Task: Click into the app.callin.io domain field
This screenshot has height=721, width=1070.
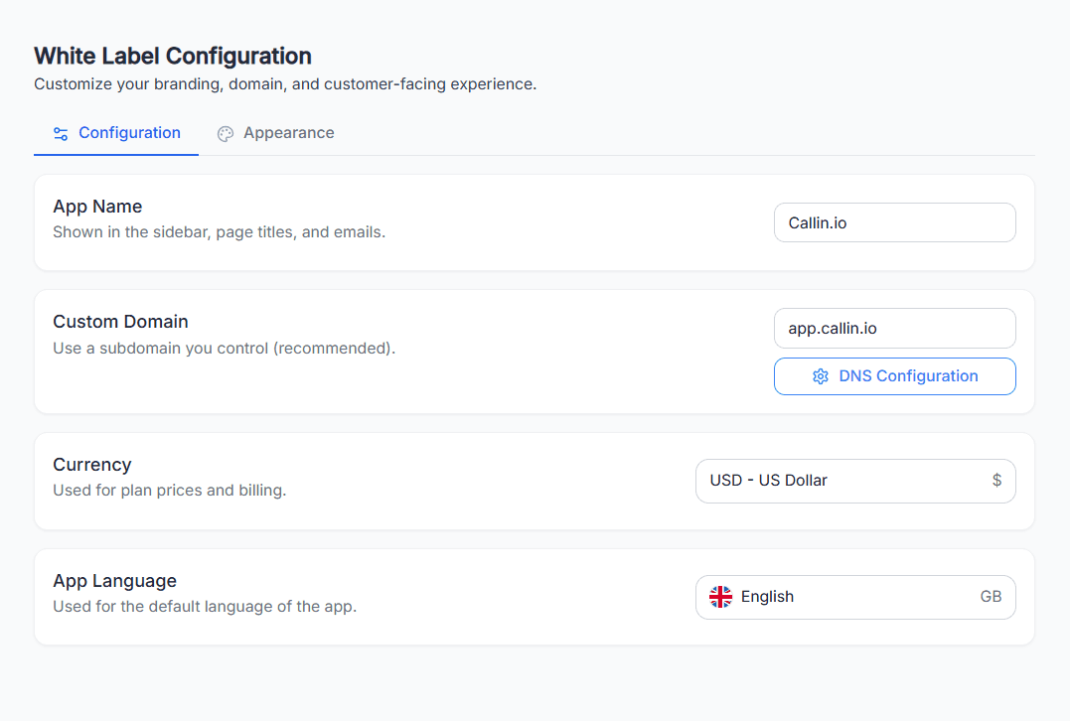Action: (894, 328)
